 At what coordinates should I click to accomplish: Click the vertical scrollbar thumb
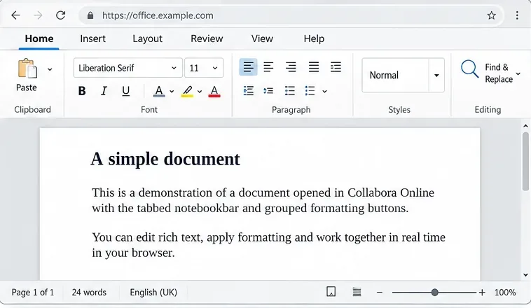[525, 162]
